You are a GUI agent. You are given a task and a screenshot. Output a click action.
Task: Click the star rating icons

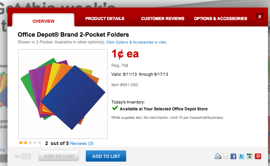[30, 143]
